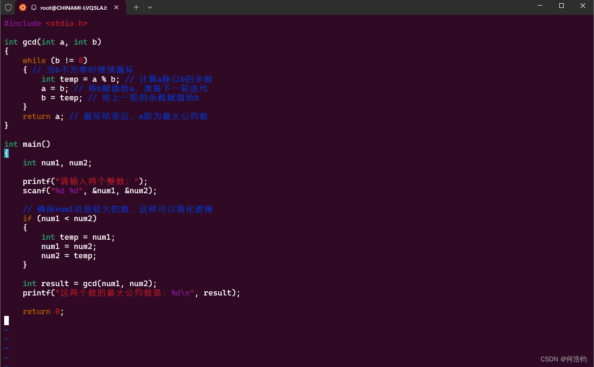This screenshot has width=594, height=367.
Task: Click the bell icon on the terminal tab
Action: 34,7
